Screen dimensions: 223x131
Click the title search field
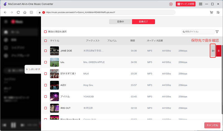198,32
